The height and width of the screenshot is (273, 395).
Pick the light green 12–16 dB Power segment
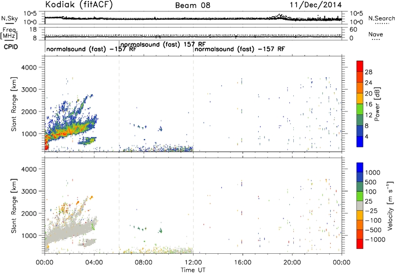[360, 109]
